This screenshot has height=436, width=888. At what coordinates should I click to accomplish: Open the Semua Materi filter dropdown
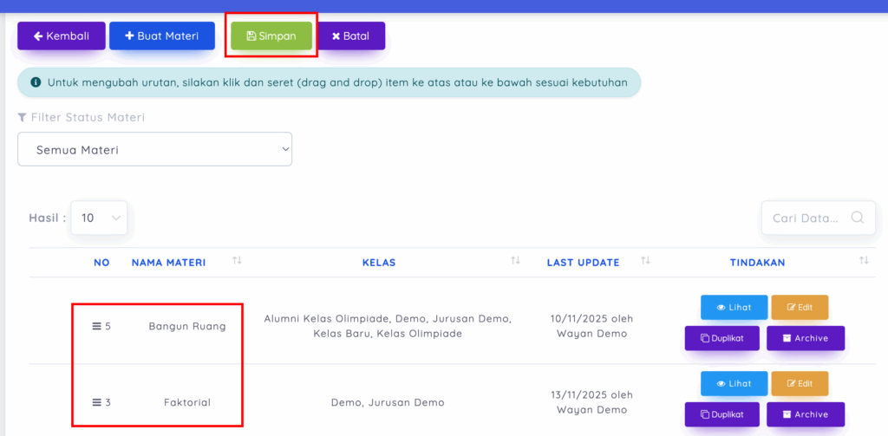(154, 150)
